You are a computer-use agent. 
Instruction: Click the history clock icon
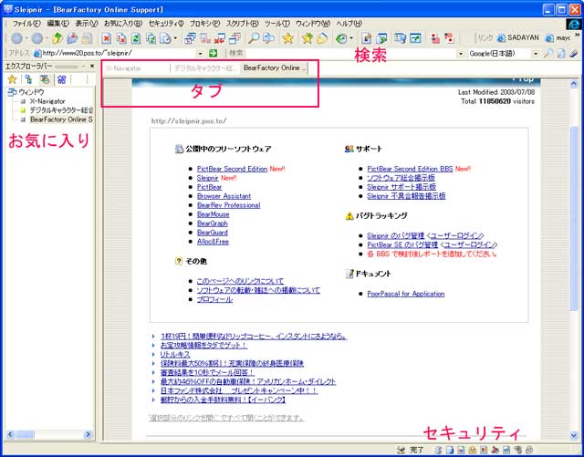click(340, 38)
